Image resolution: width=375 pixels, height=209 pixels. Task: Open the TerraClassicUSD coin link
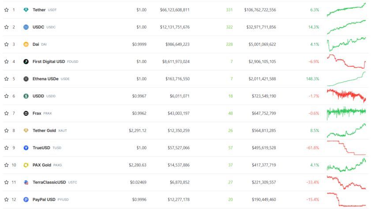pyautogui.click(x=49, y=182)
